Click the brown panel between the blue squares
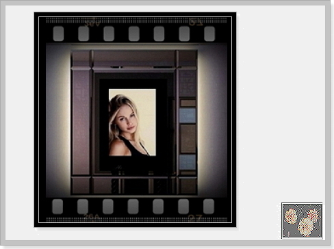The width and height of the screenshot is (334, 249). pos(188,139)
